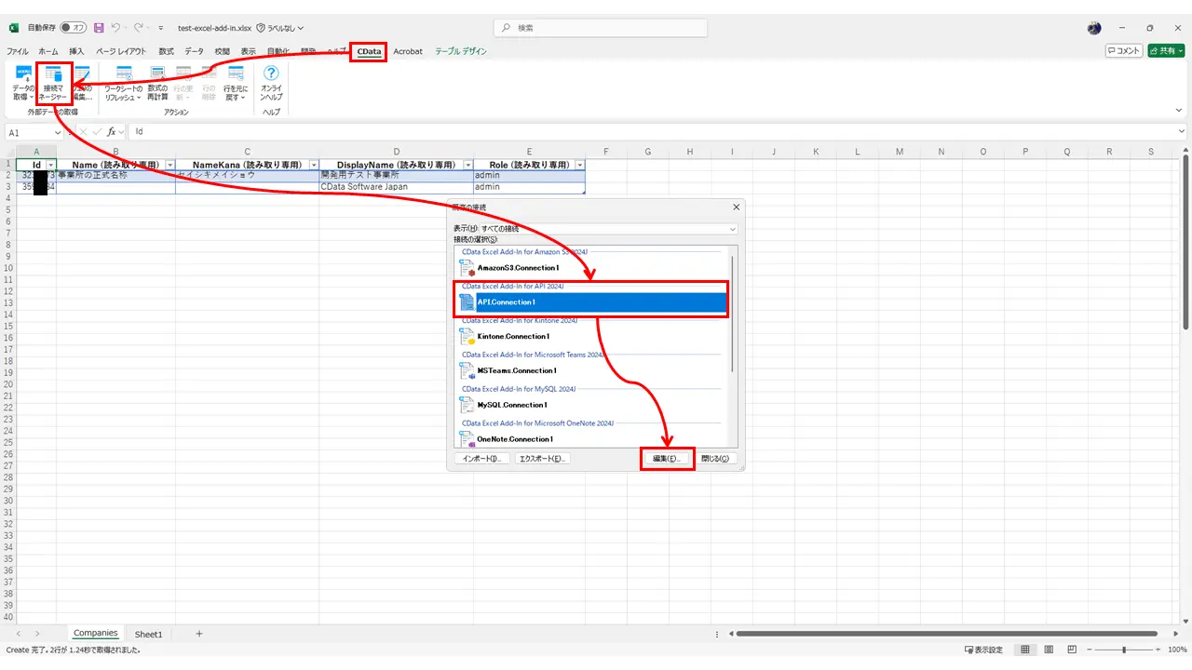
Task: Open 表示設定 (display settings) in status bar
Action: 982,650
